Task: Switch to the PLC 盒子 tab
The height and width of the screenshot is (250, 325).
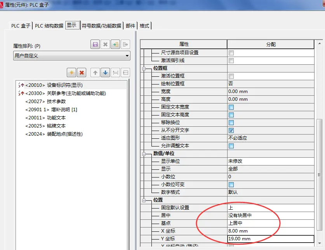Action: pyautogui.click(x=21, y=26)
